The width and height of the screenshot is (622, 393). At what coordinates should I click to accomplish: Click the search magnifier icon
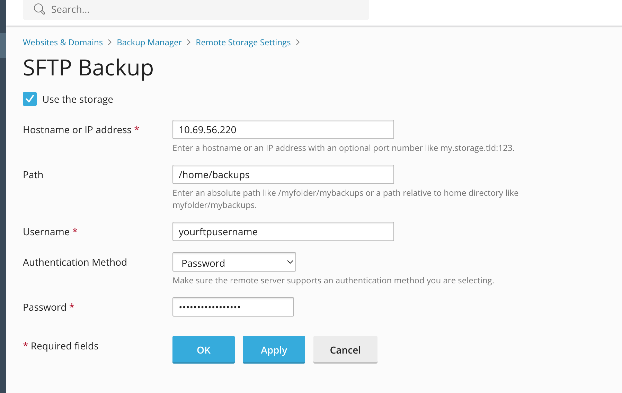click(x=39, y=9)
